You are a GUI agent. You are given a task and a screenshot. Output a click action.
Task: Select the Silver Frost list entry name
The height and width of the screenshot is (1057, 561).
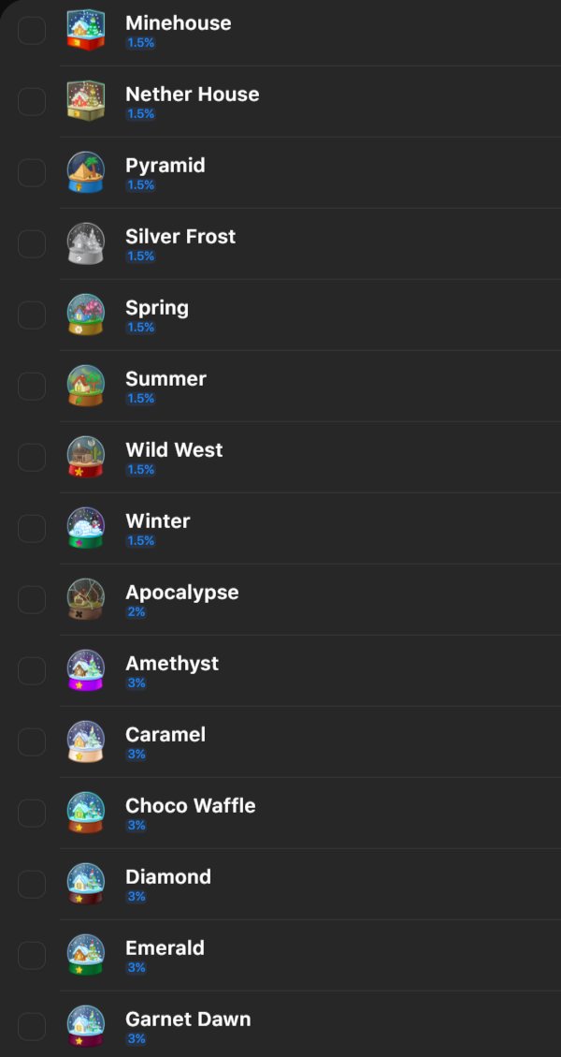tap(180, 236)
